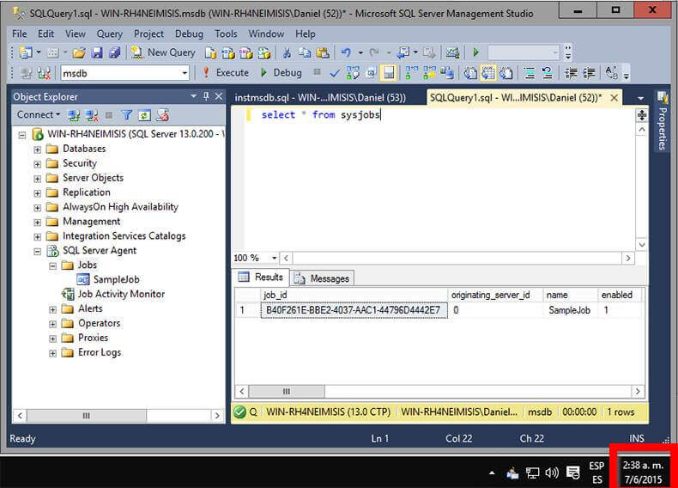
Task: Click the job_id GUID cell
Action: point(354,310)
